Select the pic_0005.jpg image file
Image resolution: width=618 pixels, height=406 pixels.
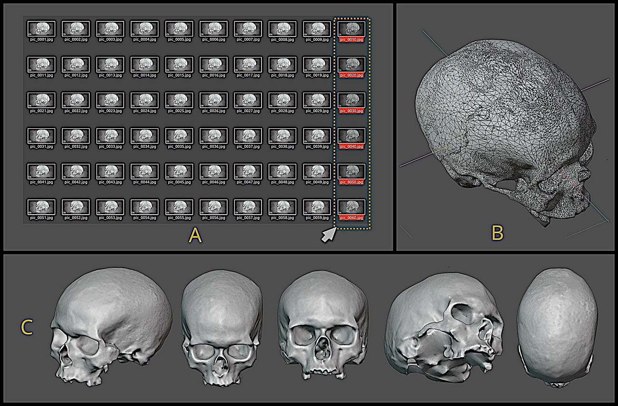point(179,29)
